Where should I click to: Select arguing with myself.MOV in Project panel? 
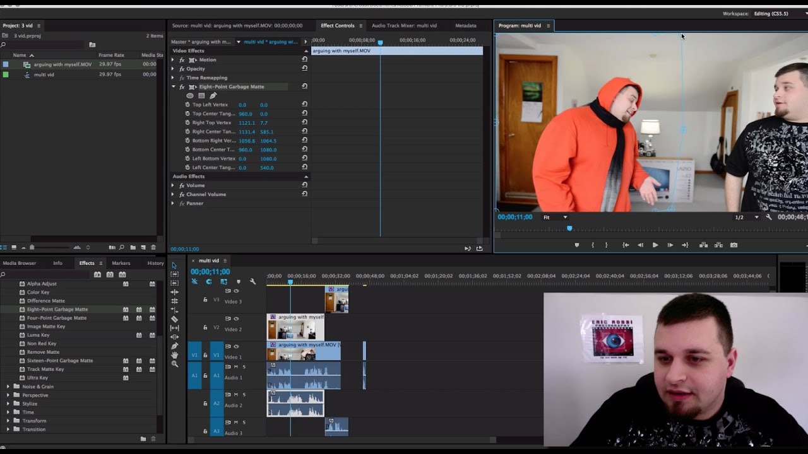(x=62, y=64)
